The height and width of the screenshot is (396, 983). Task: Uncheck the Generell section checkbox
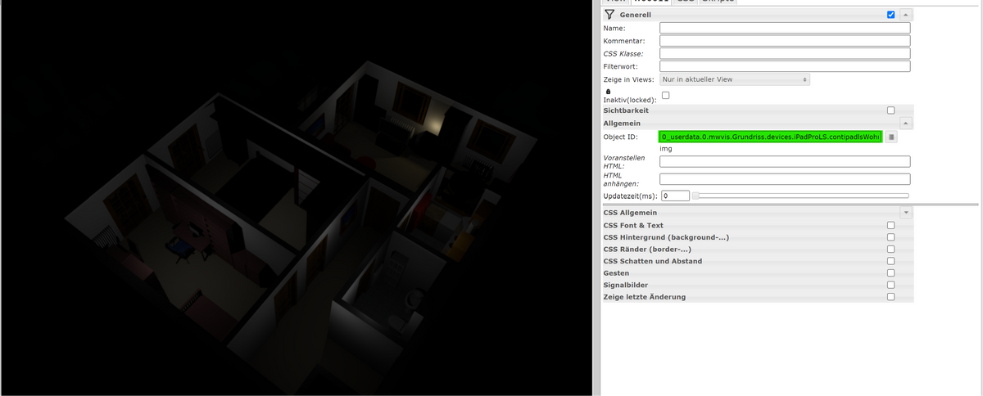pyautogui.click(x=890, y=15)
